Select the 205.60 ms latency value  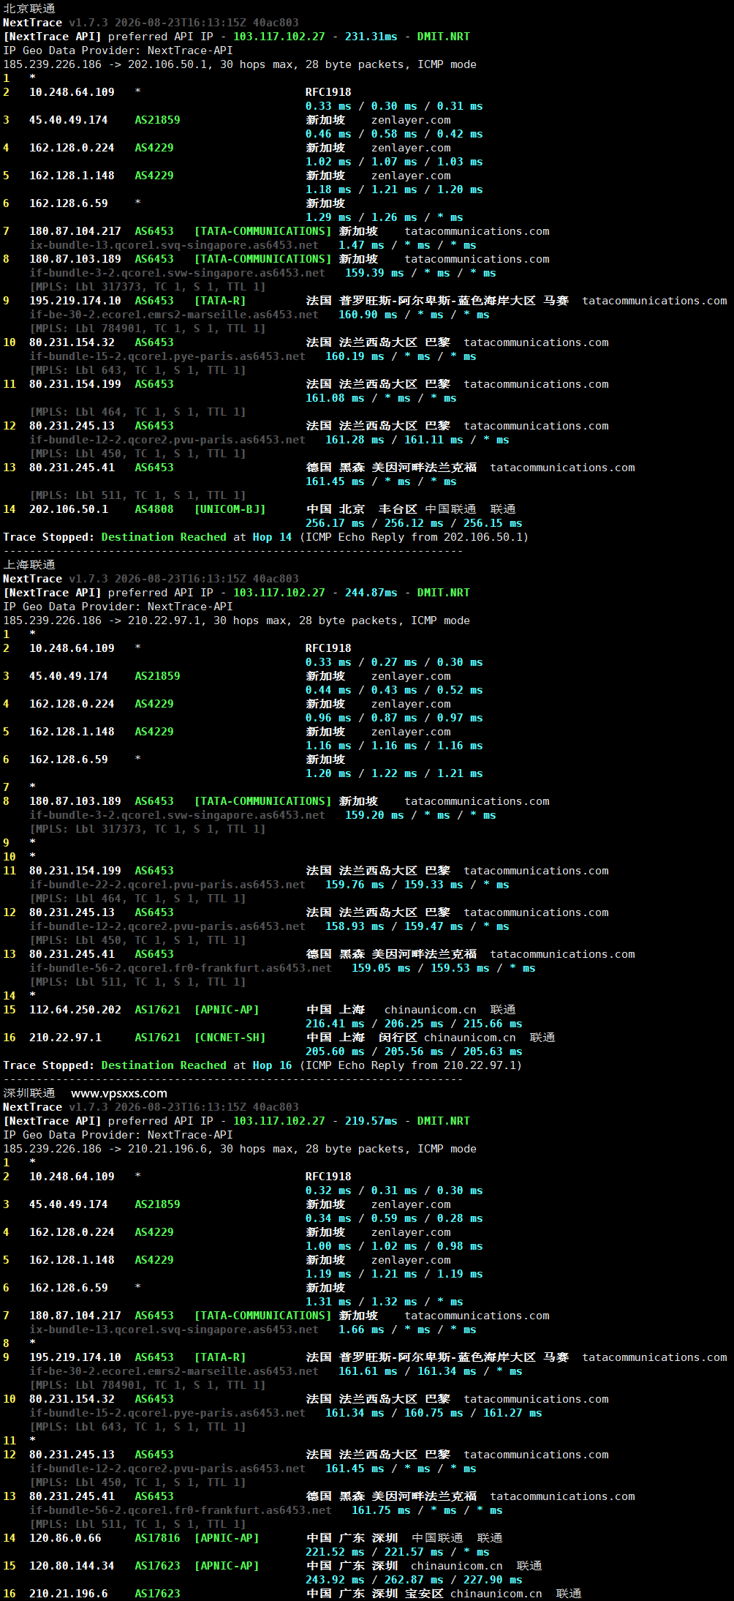pyautogui.click(x=335, y=1051)
